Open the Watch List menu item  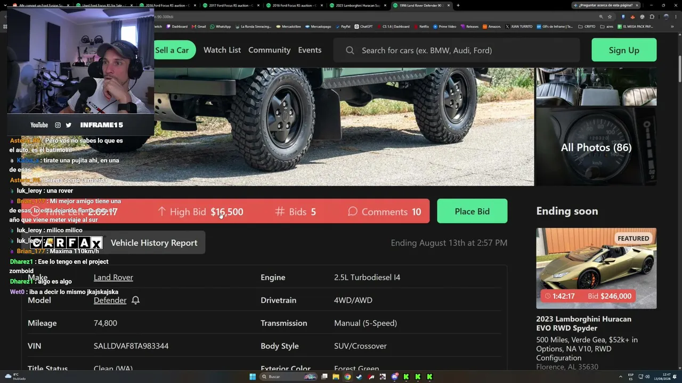222,50
